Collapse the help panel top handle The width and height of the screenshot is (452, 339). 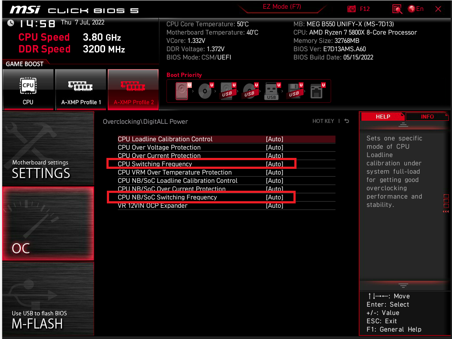(403, 125)
